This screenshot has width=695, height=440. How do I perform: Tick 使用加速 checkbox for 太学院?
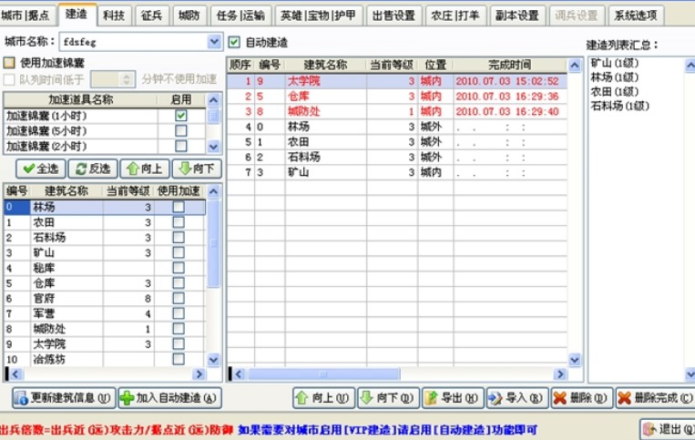[179, 343]
